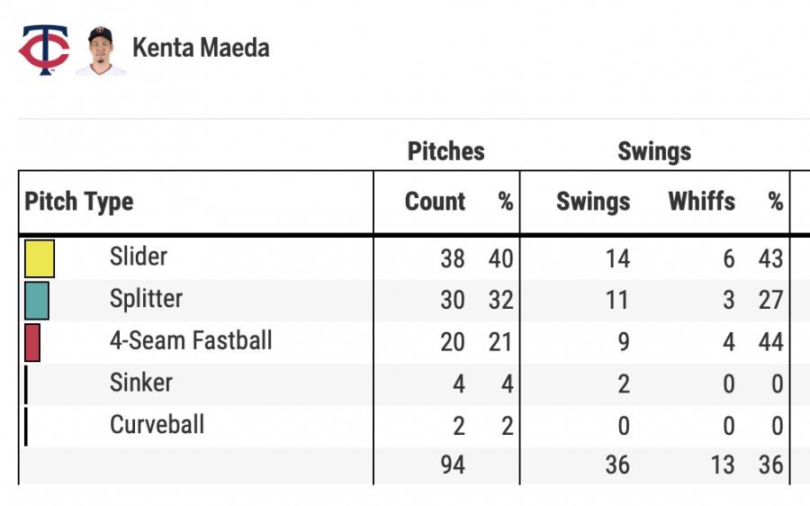Sort by the Whiffs column header

(701, 202)
